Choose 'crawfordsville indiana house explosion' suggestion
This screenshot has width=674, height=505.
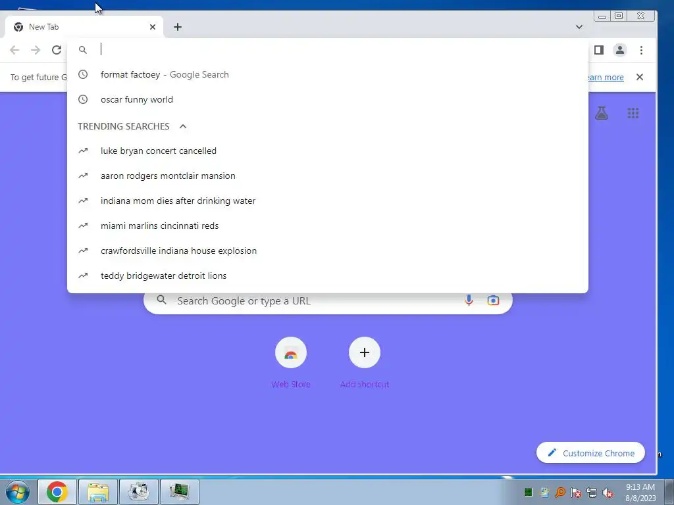click(x=328, y=251)
